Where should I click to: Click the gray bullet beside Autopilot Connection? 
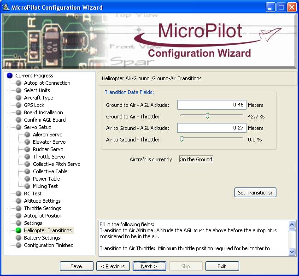(x=18, y=83)
